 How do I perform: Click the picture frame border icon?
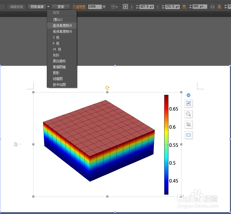(189, 135)
